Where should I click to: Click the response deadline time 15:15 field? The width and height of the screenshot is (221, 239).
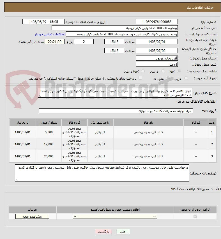114,42
